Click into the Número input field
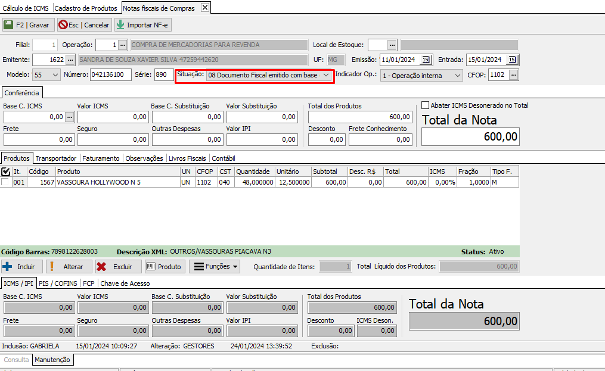This screenshot has width=605, height=371. click(110, 75)
